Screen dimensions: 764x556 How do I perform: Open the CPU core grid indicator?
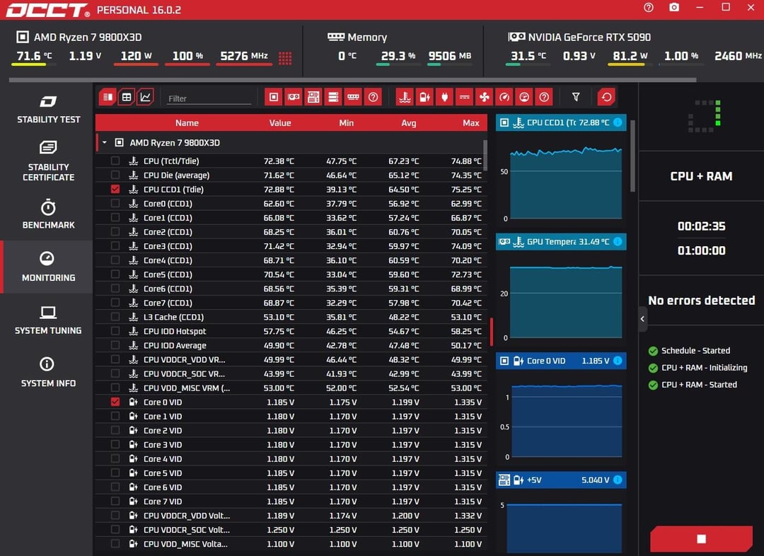tap(285, 57)
